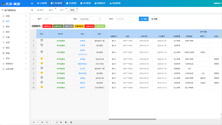The width and height of the screenshot is (222, 125).
Task: Jump to last page of table
Action: pos(66,122)
